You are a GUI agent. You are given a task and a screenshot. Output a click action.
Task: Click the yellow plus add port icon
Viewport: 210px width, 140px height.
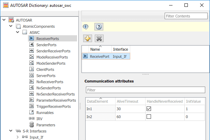click(87, 38)
